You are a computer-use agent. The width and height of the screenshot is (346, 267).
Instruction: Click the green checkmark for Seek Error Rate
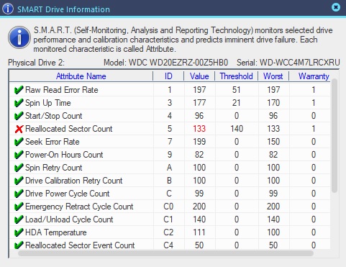[19, 142]
